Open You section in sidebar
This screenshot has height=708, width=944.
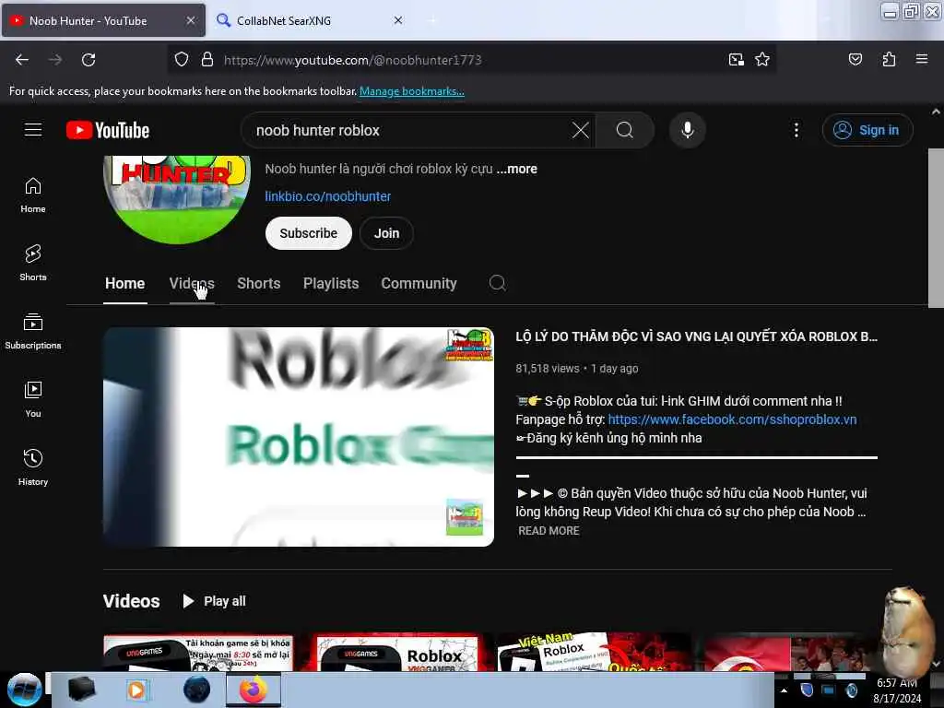(33, 399)
